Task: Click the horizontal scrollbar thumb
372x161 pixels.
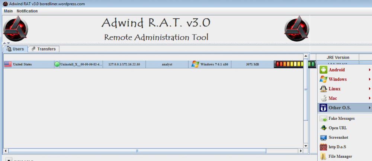Action: point(137,151)
